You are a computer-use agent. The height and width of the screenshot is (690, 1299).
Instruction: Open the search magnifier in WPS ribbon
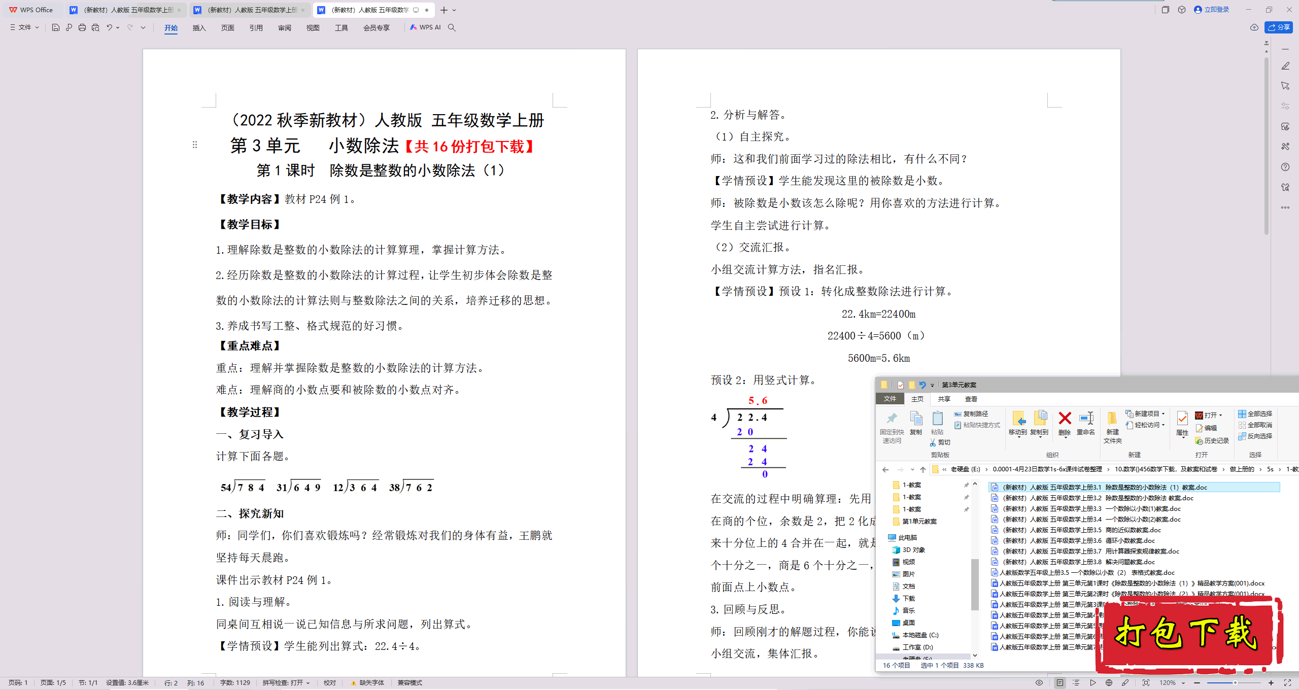452,27
